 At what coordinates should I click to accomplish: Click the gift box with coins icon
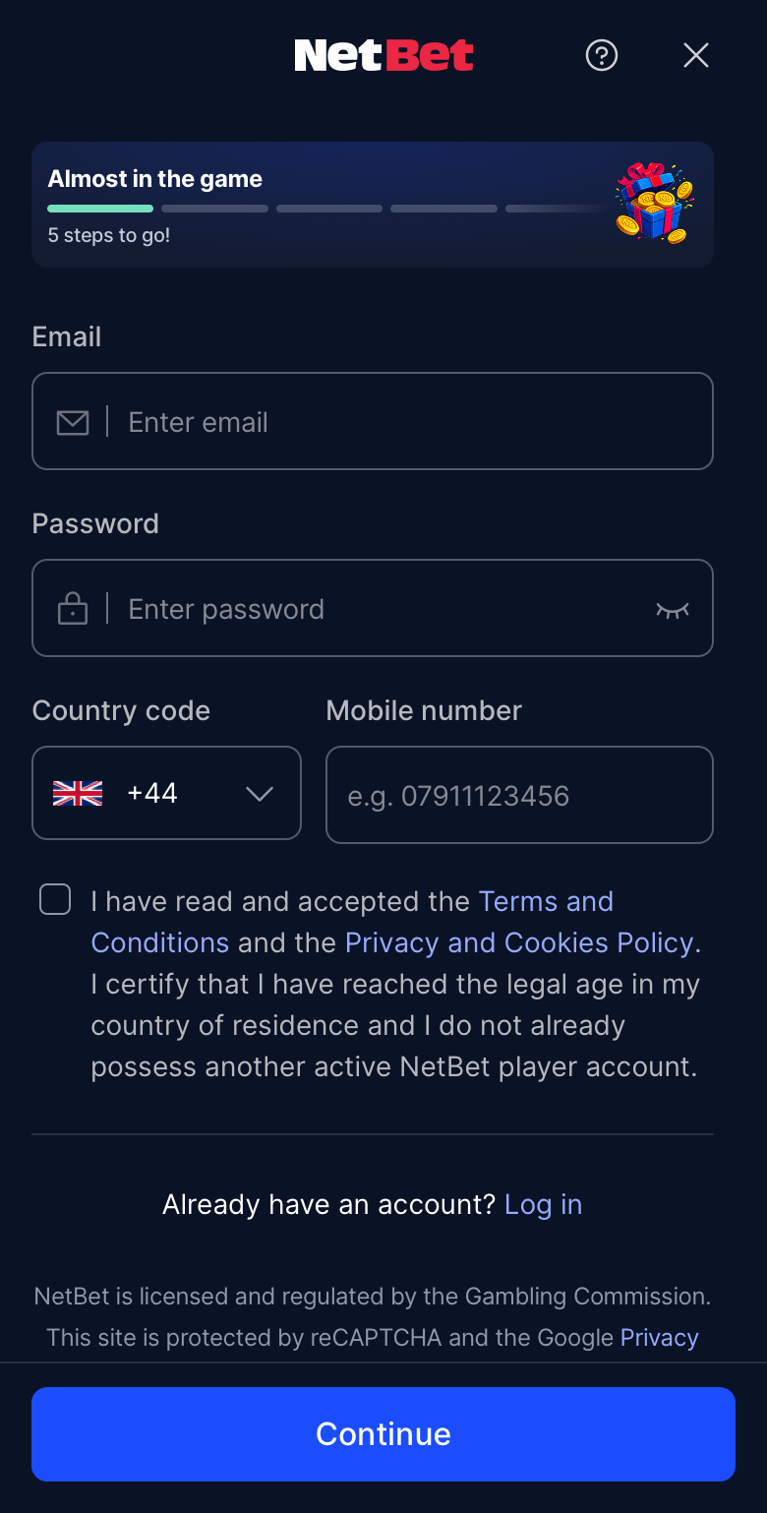tap(655, 204)
